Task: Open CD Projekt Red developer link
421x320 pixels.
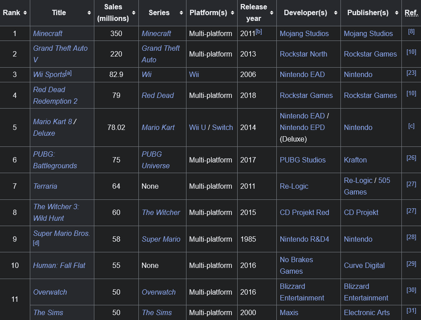Action: coord(304,212)
